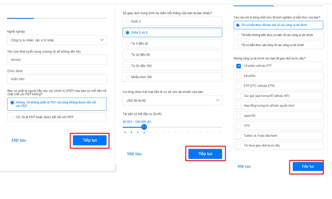The image size is (332, 199).
Task: Choose the 'Dưới 2' transactions option
Action: pos(127,22)
